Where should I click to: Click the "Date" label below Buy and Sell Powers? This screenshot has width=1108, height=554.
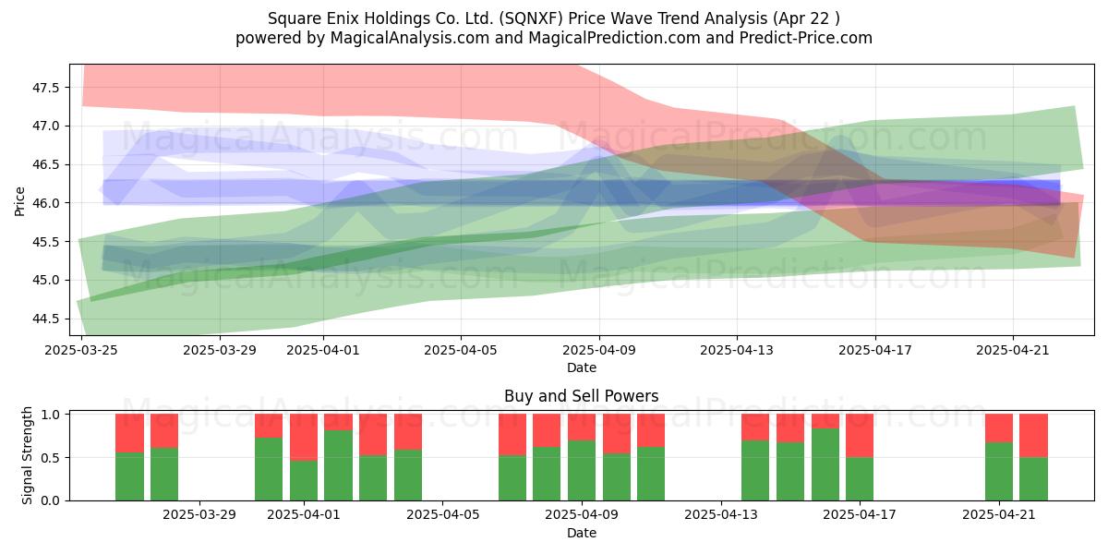click(x=582, y=533)
